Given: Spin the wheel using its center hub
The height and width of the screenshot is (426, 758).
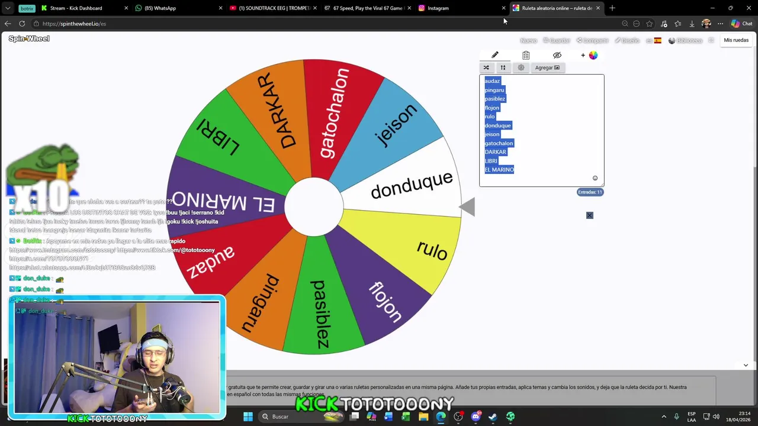Looking at the screenshot, I should [x=314, y=207].
